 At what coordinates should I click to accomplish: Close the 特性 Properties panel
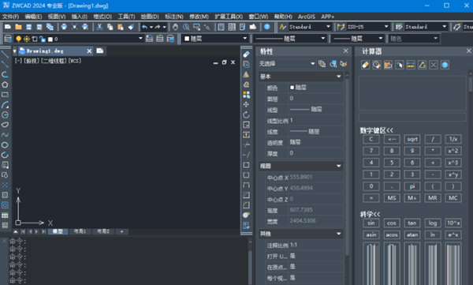coord(346,51)
